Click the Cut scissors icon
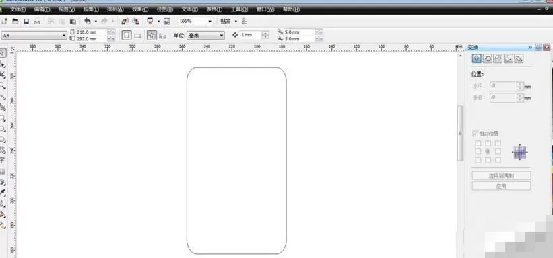Viewport: 553px width, 258px height. tap(51, 21)
